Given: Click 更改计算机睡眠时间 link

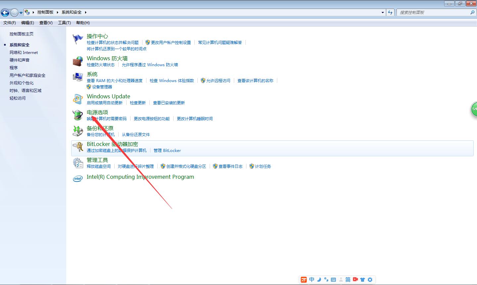Looking at the screenshot, I should (195, 119).
